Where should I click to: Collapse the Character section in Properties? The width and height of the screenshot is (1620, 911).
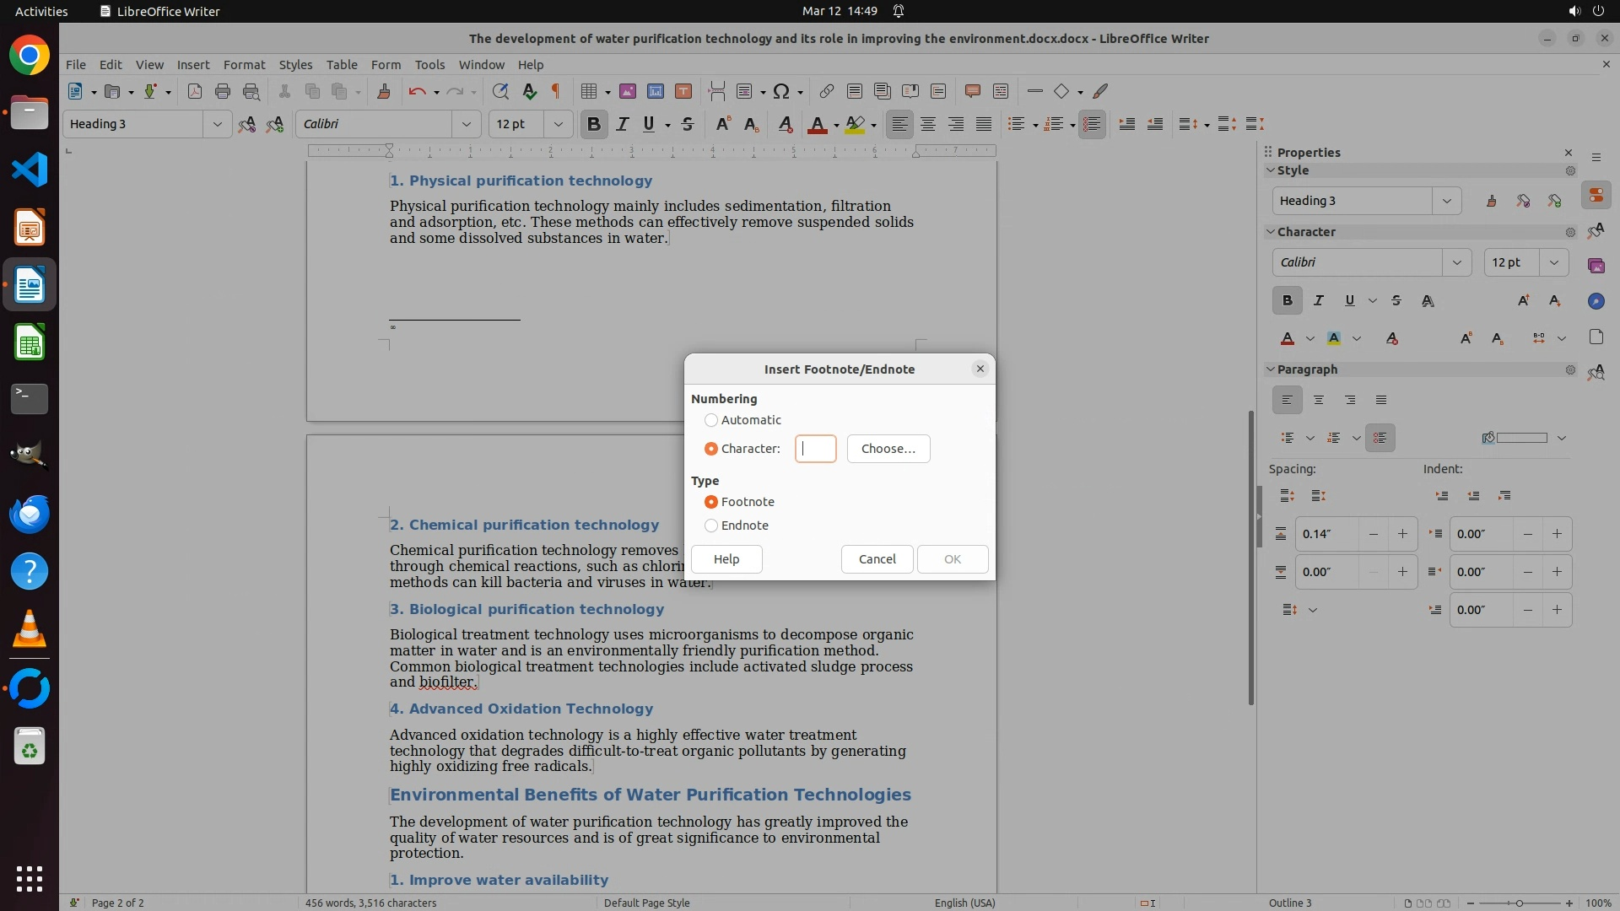tap(1271, 232)
